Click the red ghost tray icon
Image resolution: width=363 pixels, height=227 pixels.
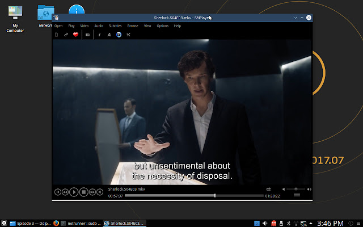273,223
